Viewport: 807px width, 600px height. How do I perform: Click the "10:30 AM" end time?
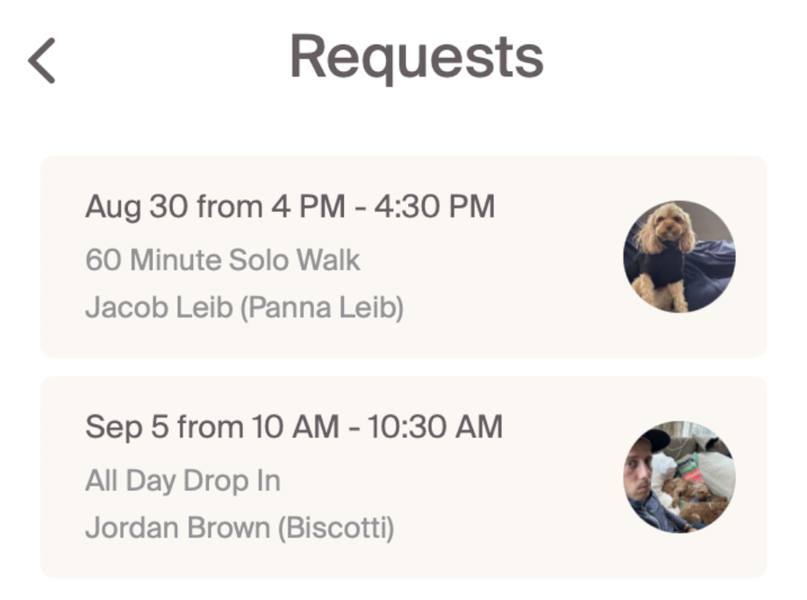[435, 427]
